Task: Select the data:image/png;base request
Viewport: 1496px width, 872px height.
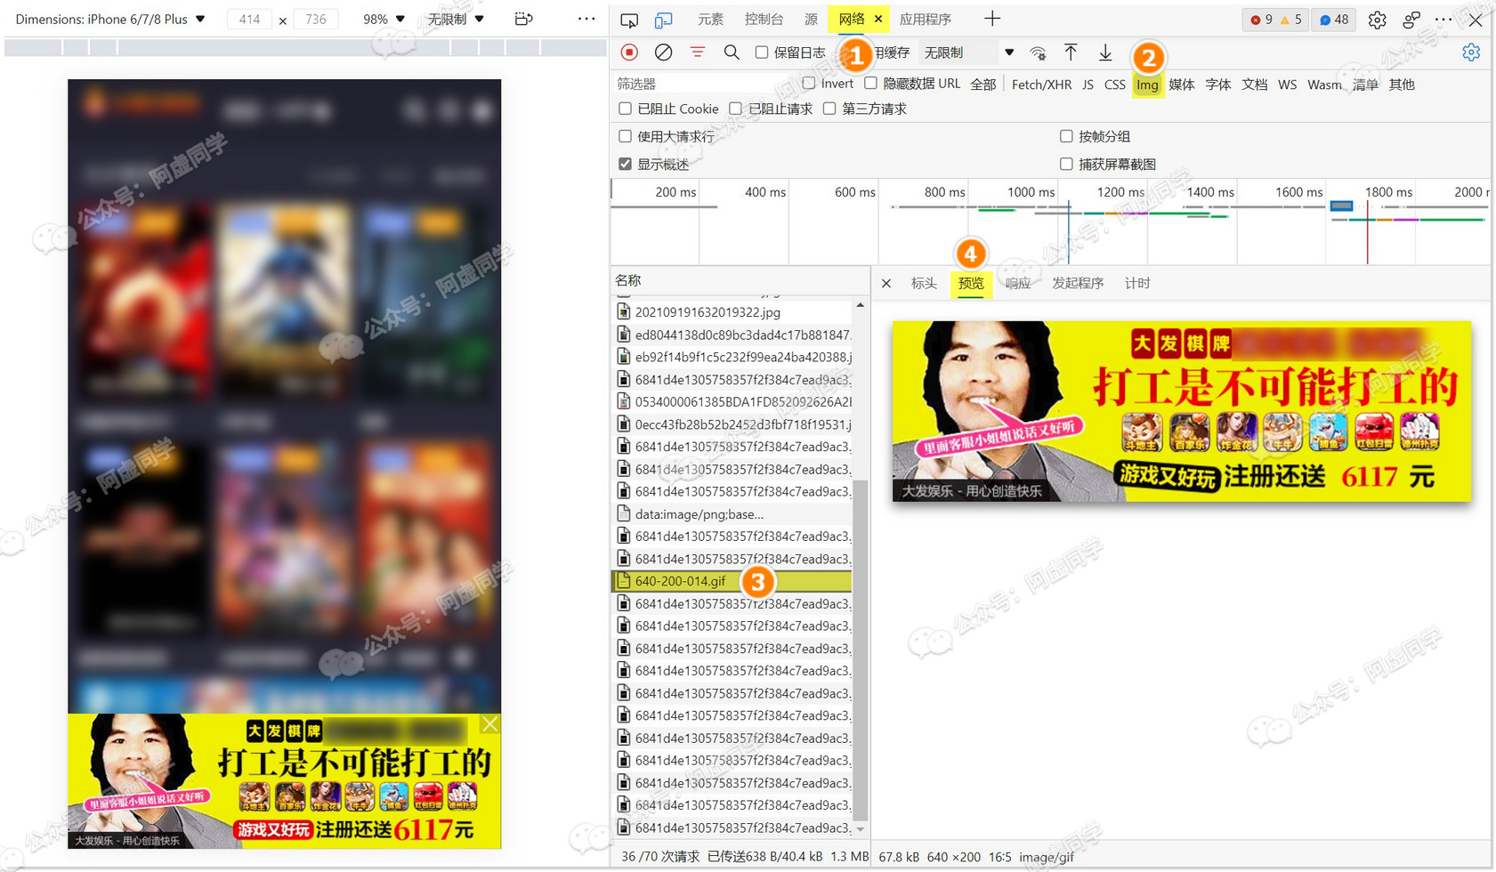Action: pyautogui.click(x=732, y=514)
